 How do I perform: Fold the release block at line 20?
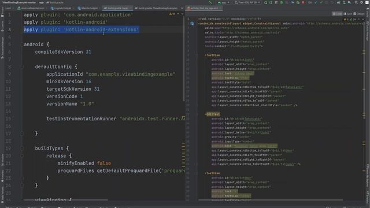click(22, 156)
